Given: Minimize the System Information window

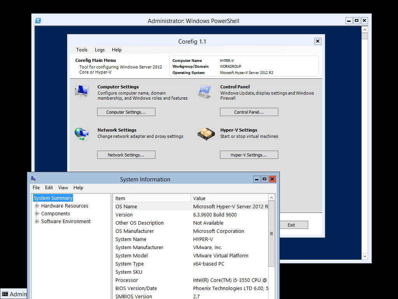Looking at the screenshot, I should pos(257,179).
